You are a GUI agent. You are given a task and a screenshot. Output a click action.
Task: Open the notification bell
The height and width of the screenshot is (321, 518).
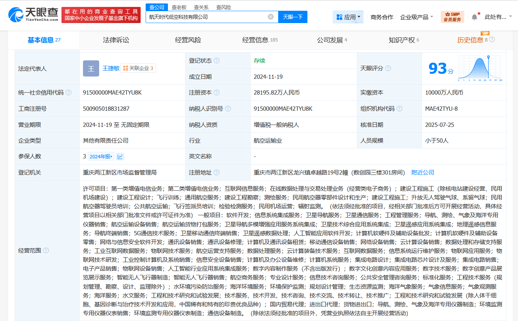[475, 17]
